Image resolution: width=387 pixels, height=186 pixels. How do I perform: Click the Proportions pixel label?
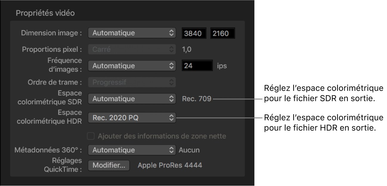click(x=52, y=49)
